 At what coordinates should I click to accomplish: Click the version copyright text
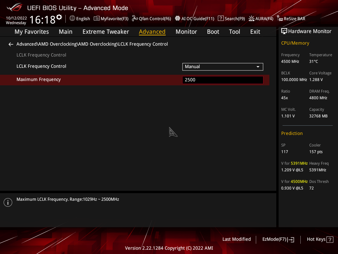pos(169,248)
